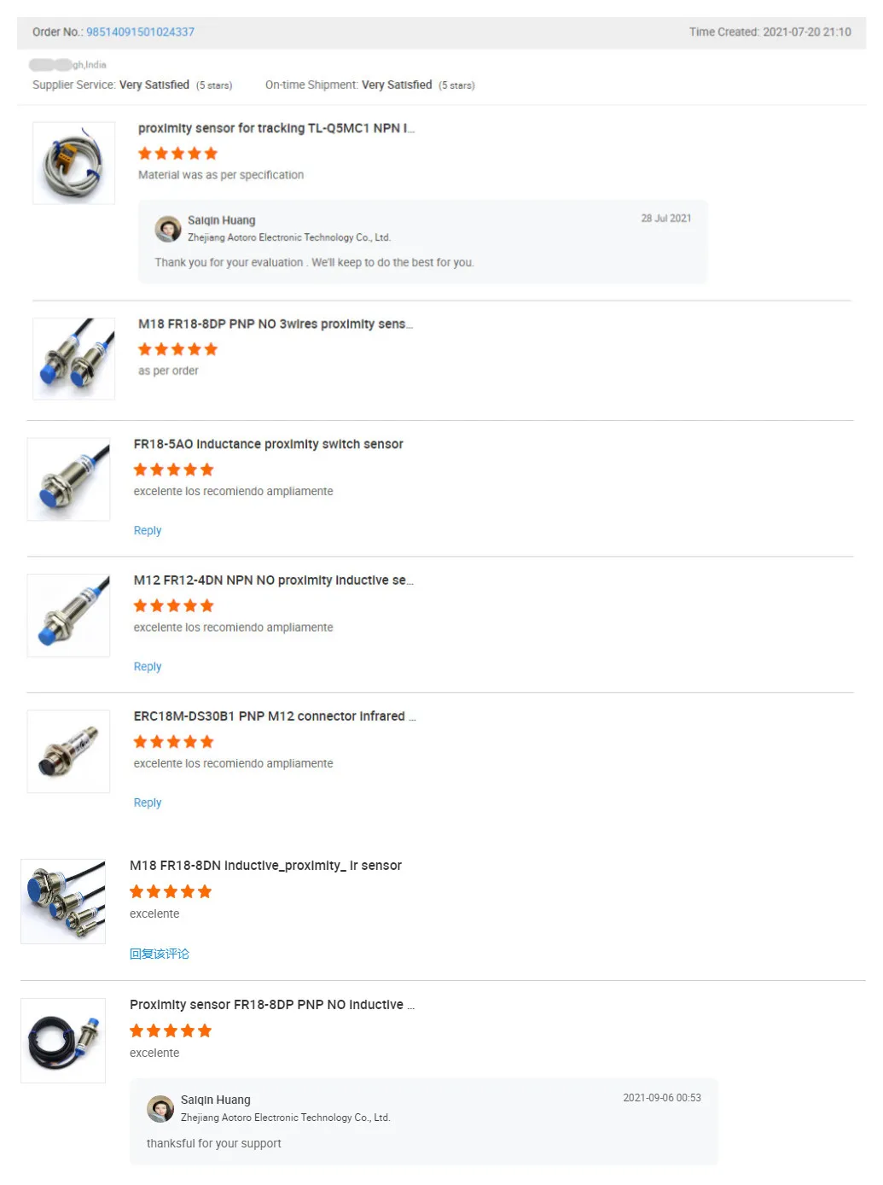Open the proximity sensor for tracking TL-Q5MC1 title

[x=276, y=128]
